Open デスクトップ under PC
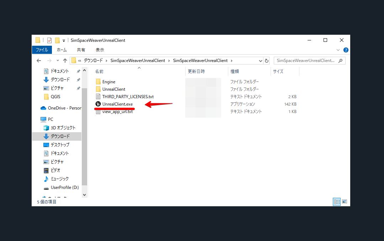This screenshot has height=241, width=384. pyautogui.click(x=60, y=145)
